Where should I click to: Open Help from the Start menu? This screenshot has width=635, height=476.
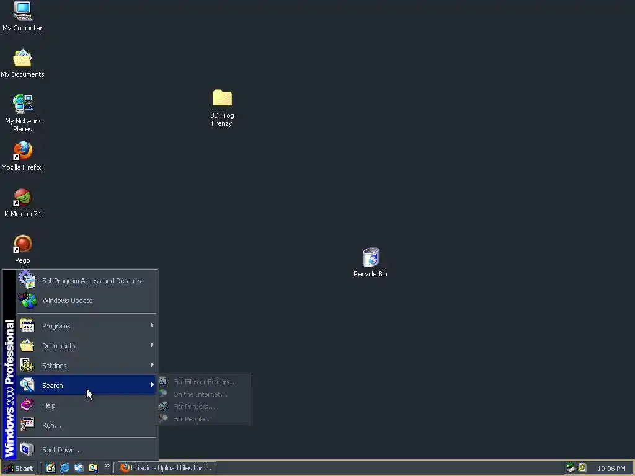(87, 405)
